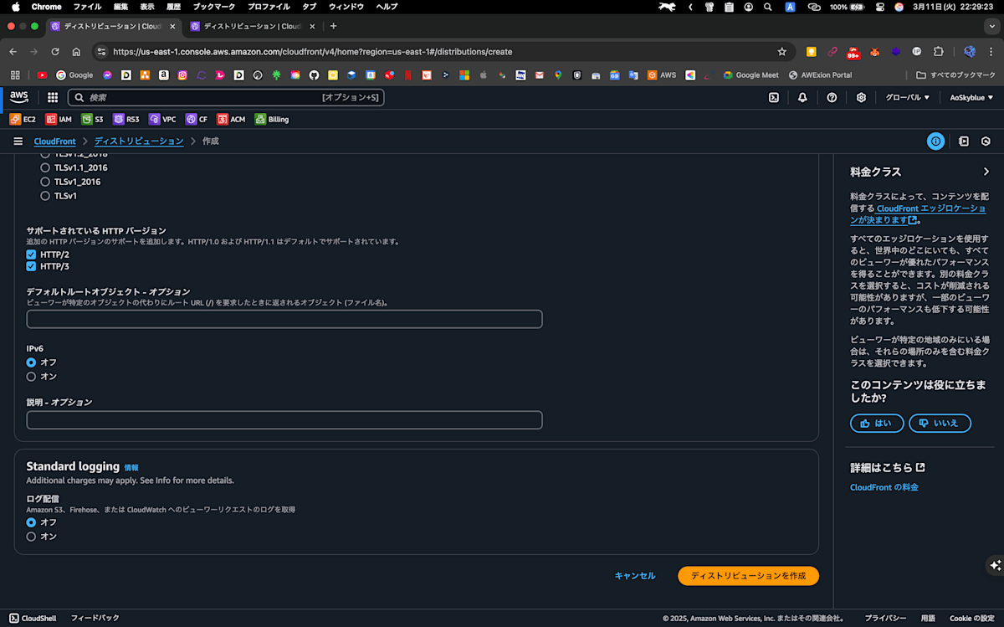Open the Billing service shortcut
This screenshot has width=1004, height=627.
tap(272, 119)
